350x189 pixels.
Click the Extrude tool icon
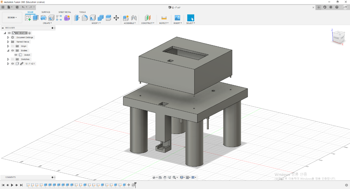(36, 18)
